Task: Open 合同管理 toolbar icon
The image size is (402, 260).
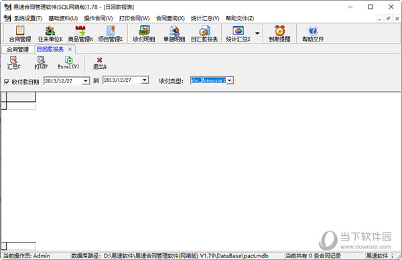Action: click(x=20, y=34)
